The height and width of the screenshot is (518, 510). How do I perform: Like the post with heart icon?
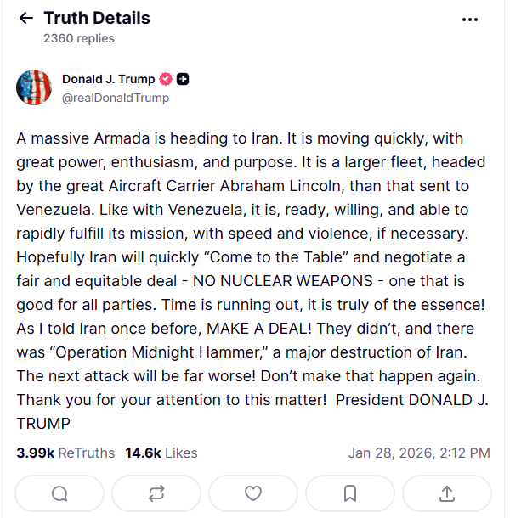point(253,493)
